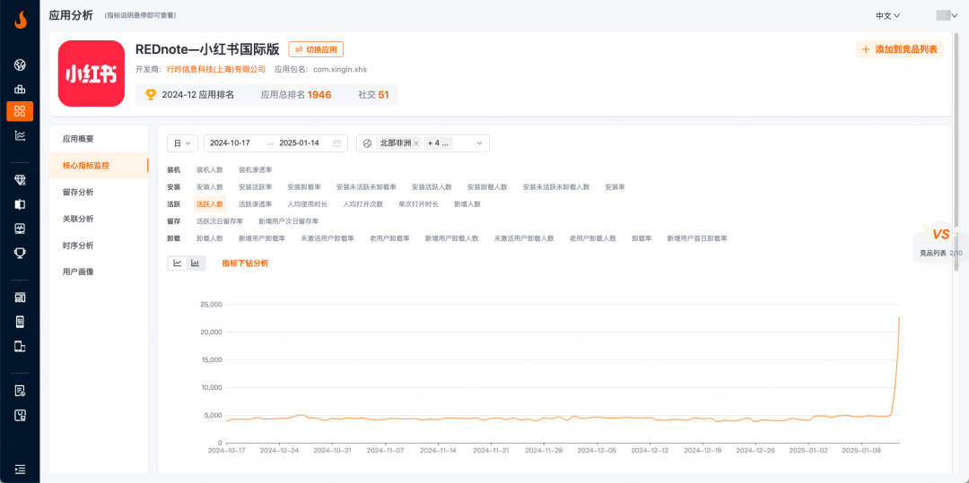The height and width of the screenshot is (483, 969).
Task: Click the flame logo at top-left
Action: click(20, 18)
